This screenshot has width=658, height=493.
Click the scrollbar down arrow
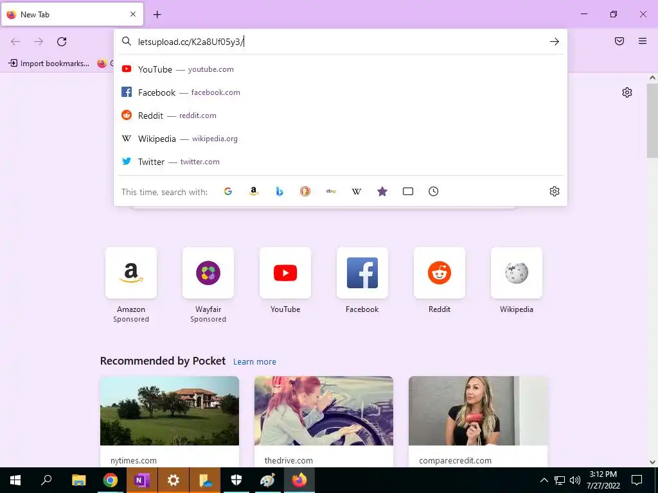(x=652, y=462)
